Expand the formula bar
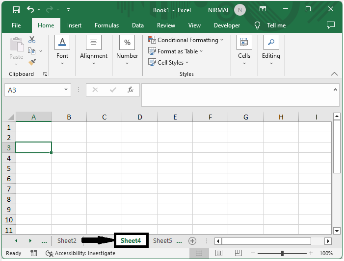 335,90
